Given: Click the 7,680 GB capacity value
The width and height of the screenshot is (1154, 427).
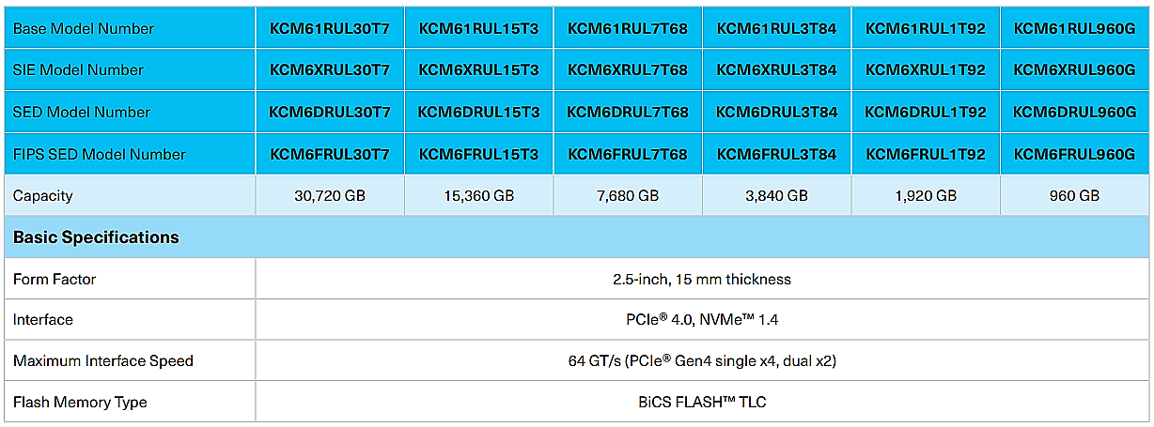Looking at the screenshot, I should coord(628,196).
